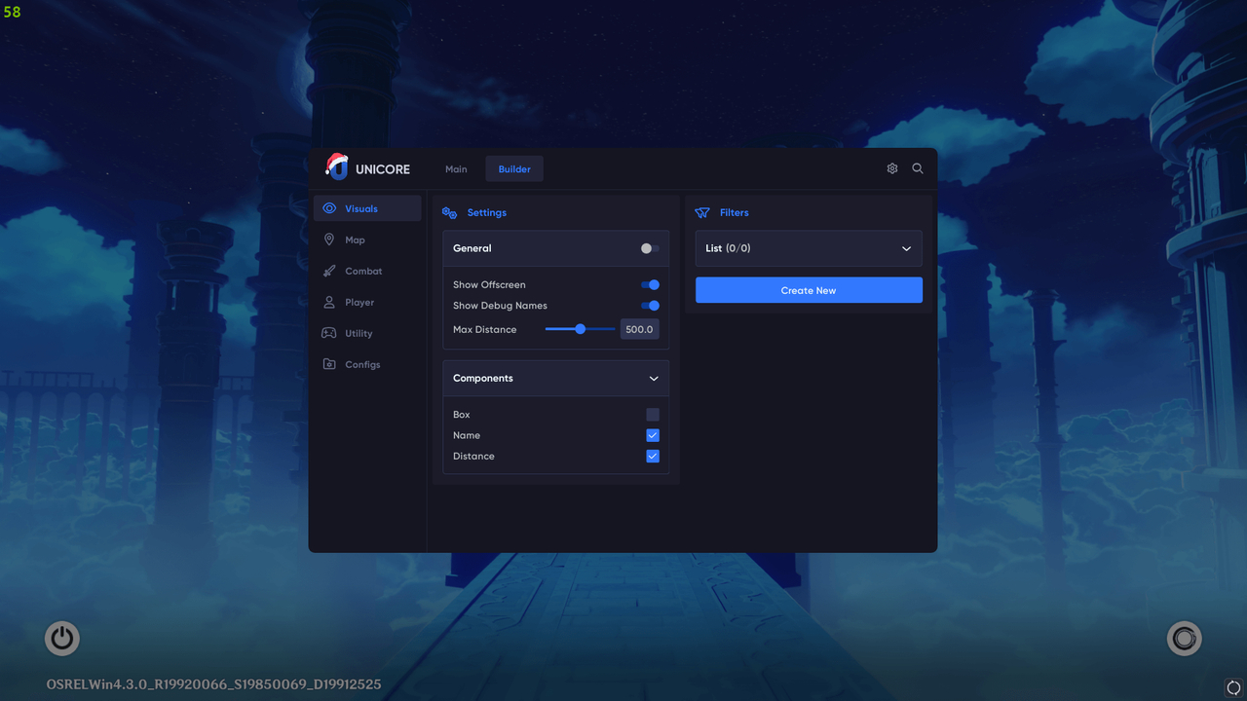
Task: Switch to the Main tab
Action: pyautogui.click(x=456, y=168)
